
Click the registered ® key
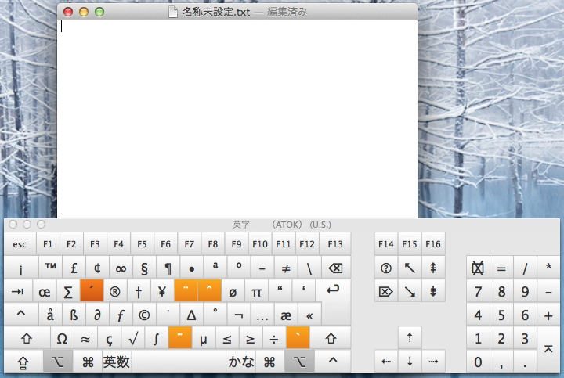[114, 291]
